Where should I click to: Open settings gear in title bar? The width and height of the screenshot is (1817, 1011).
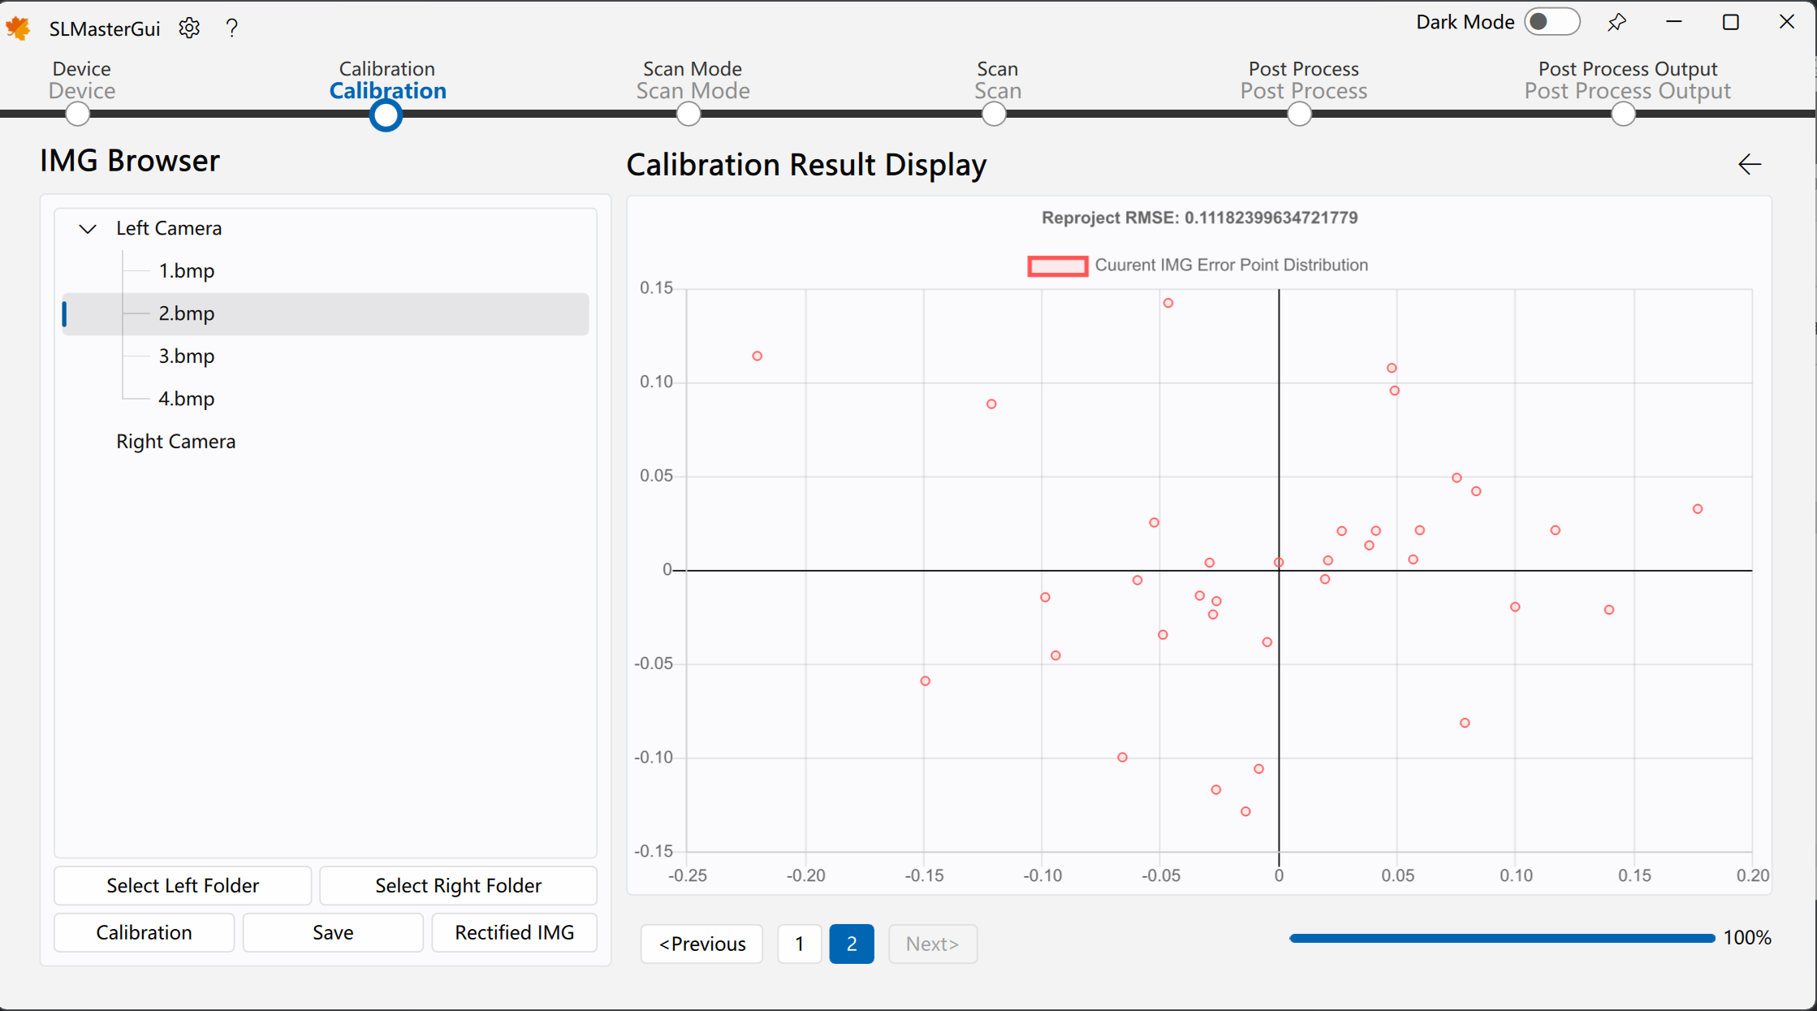click(x=189, y=28)
